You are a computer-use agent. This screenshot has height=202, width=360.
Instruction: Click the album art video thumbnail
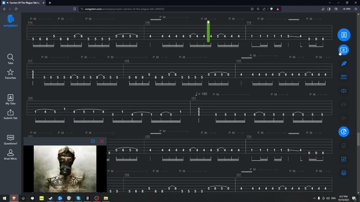65,169
